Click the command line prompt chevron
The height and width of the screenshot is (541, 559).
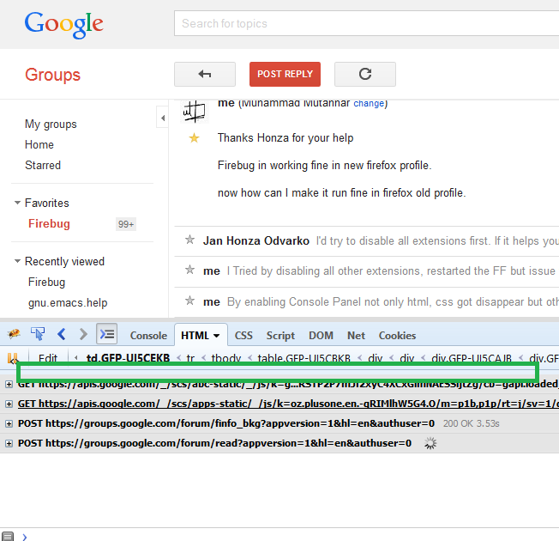[x=25, y=537]
